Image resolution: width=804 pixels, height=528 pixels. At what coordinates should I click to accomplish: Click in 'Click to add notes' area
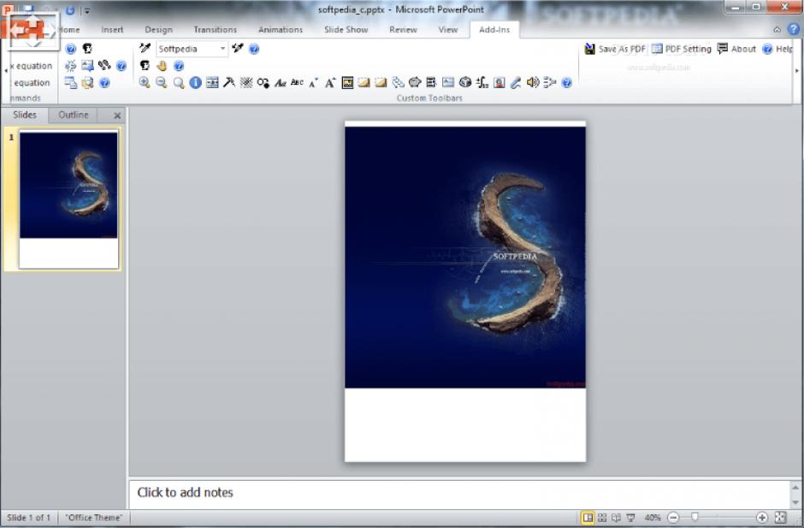[459, 493]
